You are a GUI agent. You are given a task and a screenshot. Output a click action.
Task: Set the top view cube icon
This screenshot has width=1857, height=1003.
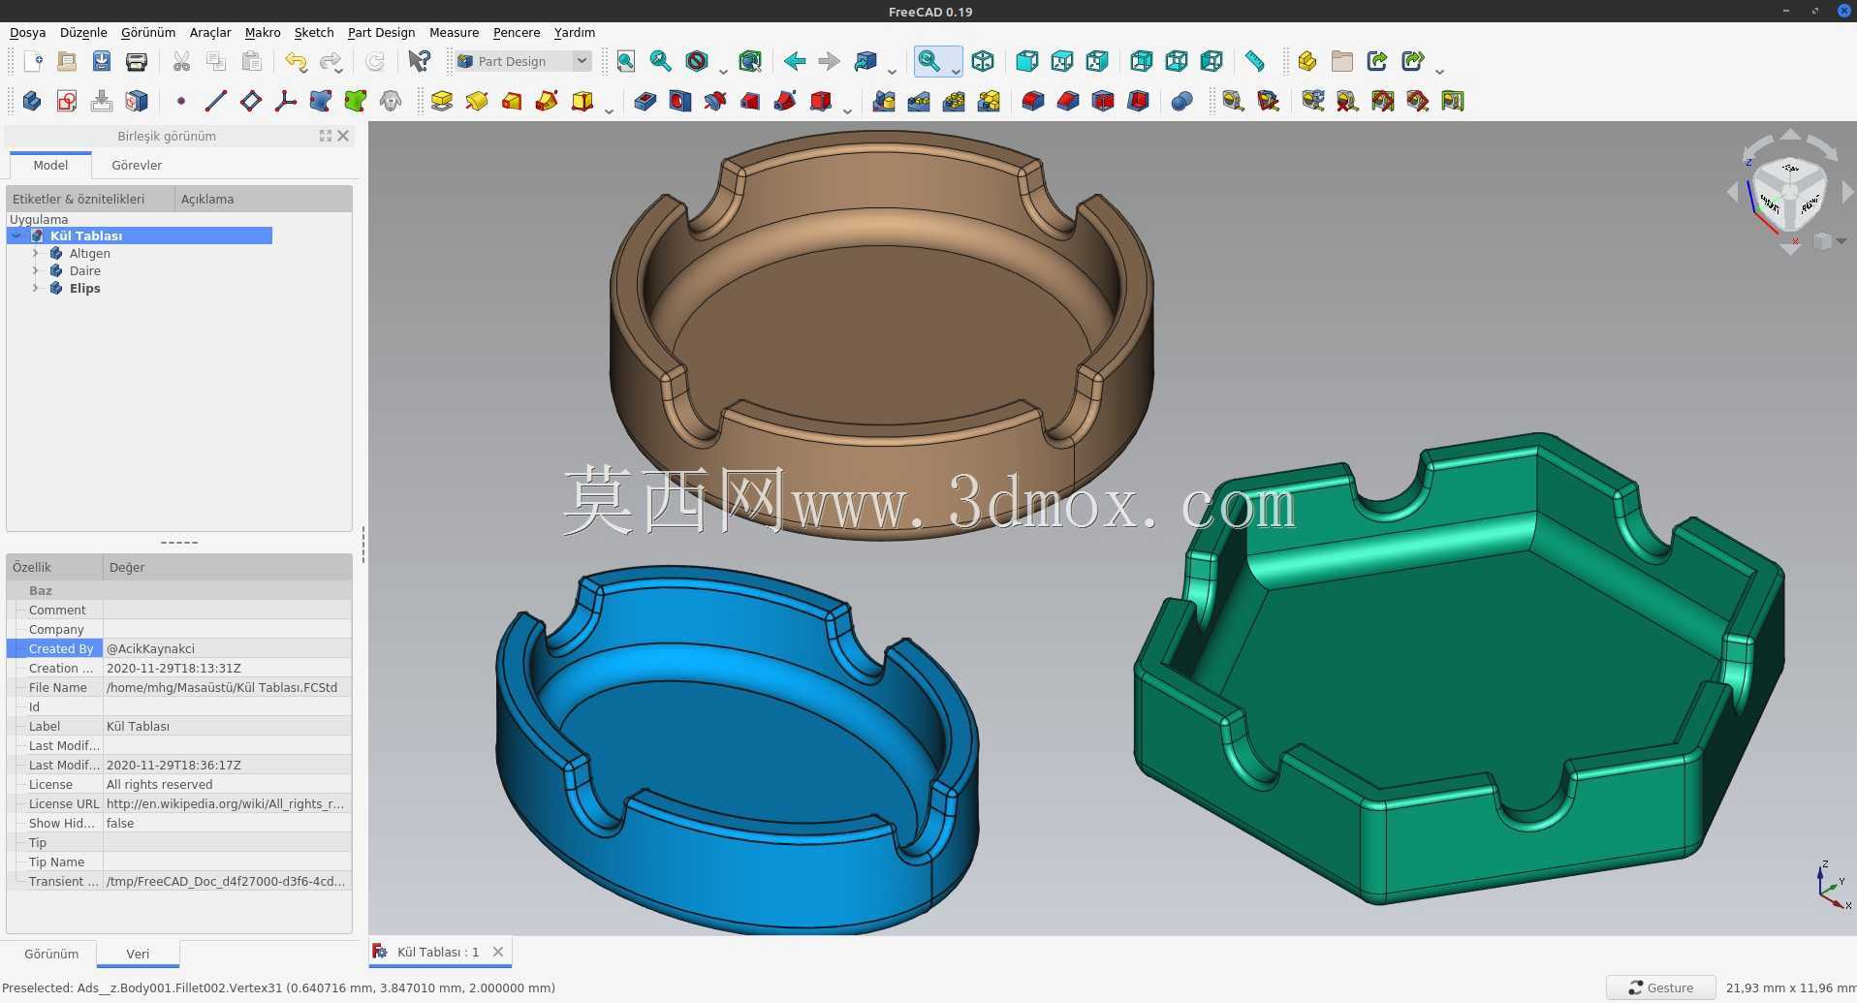(x=1061, y=62)
